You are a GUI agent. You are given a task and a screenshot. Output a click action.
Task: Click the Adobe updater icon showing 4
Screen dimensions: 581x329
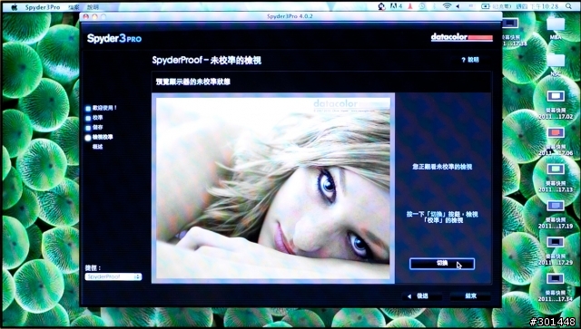(396, 6)
